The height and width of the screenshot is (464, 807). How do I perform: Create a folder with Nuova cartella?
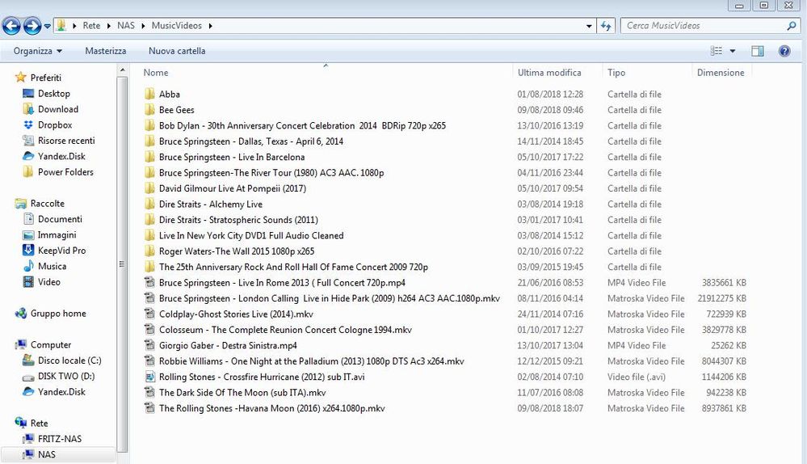click(x=177, y=51)
